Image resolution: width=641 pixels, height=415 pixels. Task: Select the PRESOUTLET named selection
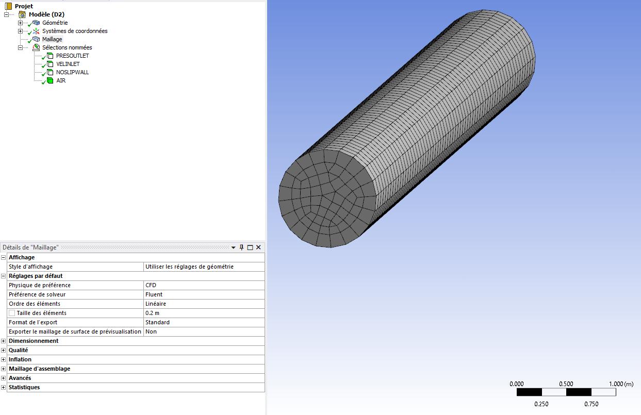72,56
